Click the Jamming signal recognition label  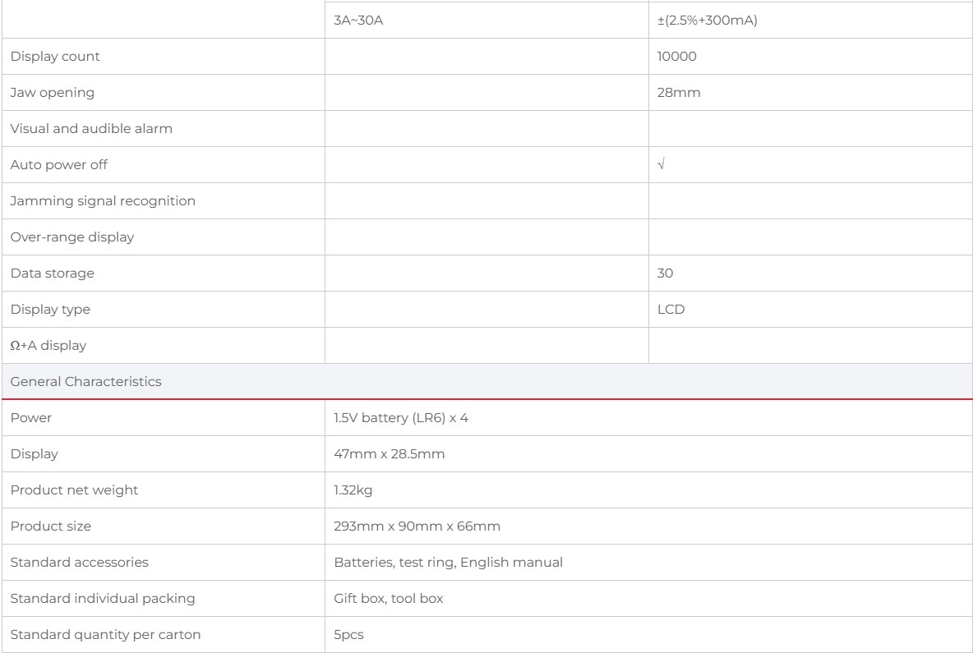[x=103, y=201]
